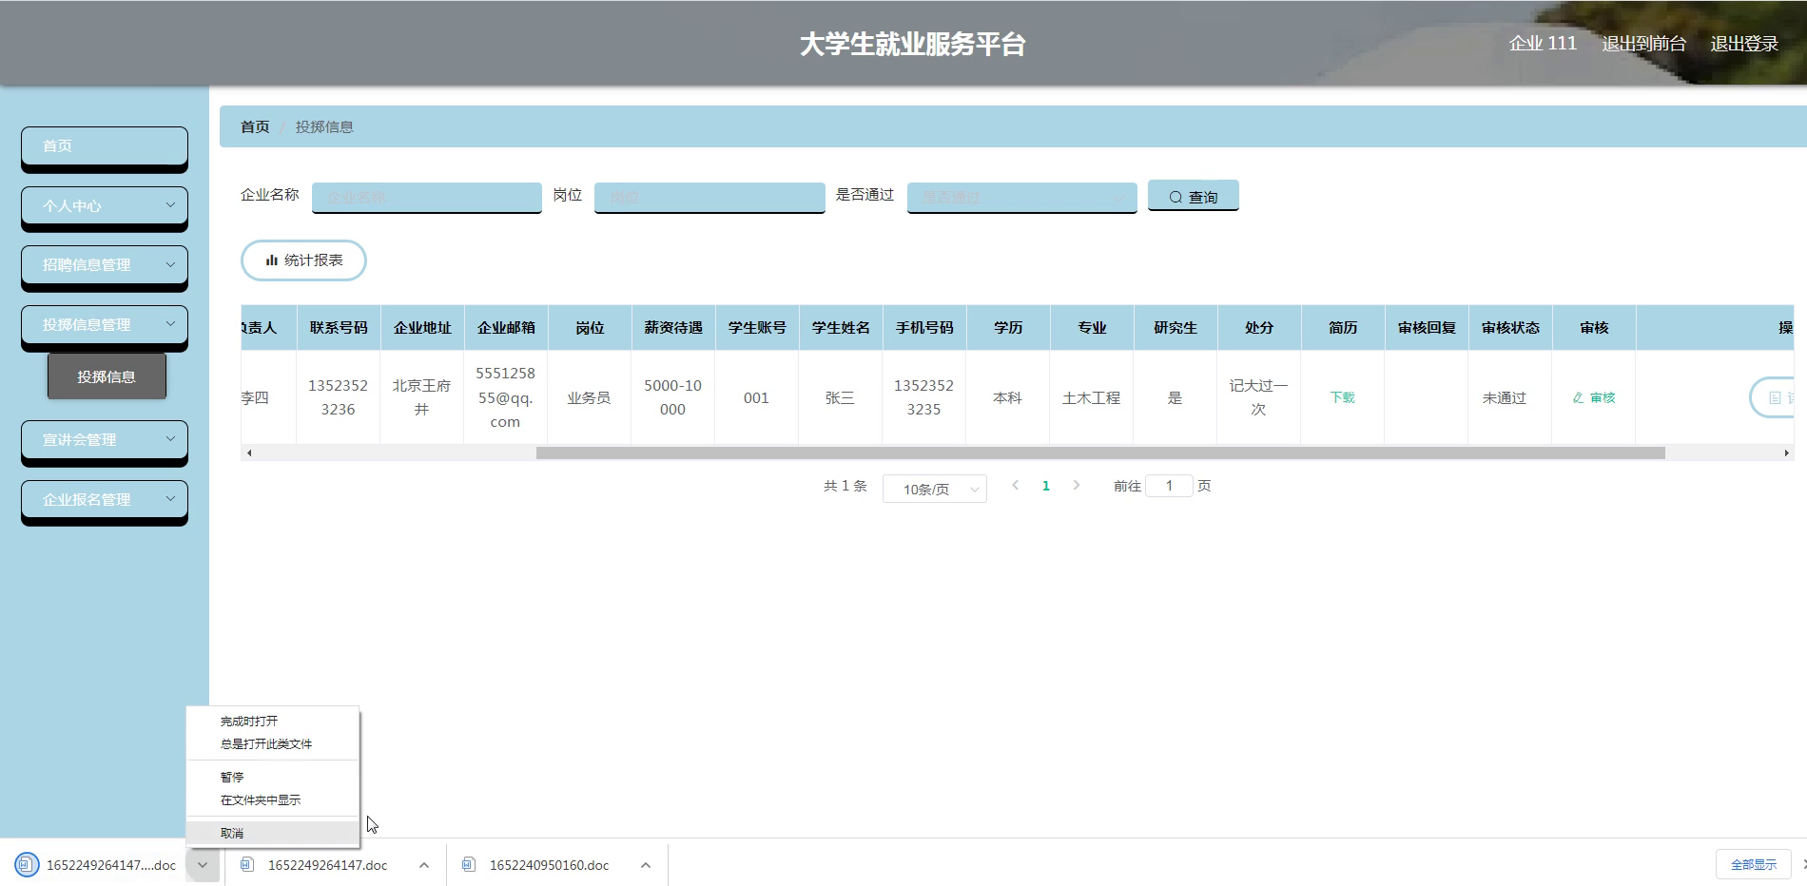Open the 统计报表 statistics report
This screenshot has width=1807, height=886.
(x=303, y=260)
